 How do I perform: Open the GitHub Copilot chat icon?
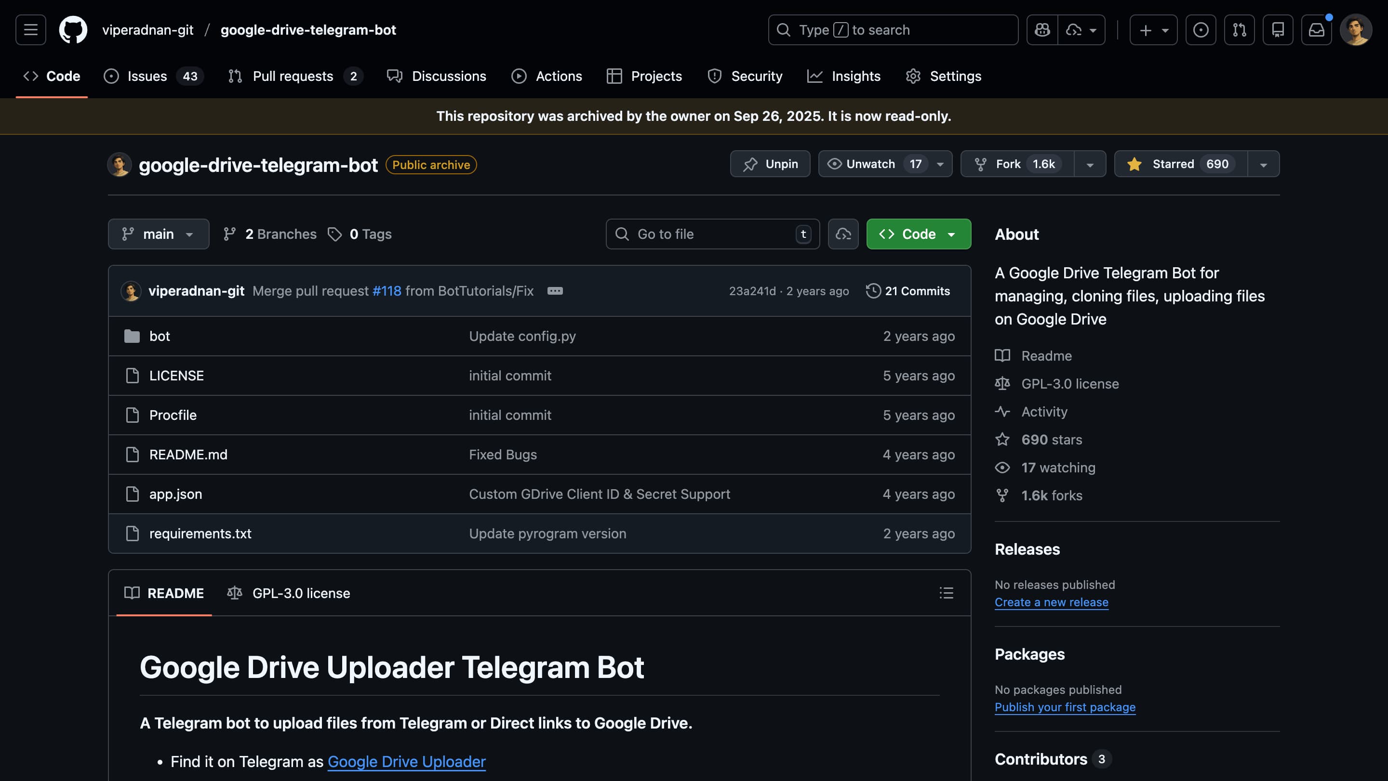[x=1042, y=29]
